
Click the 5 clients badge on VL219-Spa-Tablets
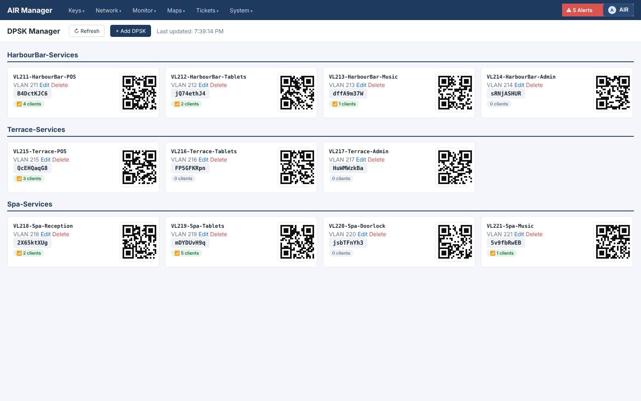(x=187, y=253)
